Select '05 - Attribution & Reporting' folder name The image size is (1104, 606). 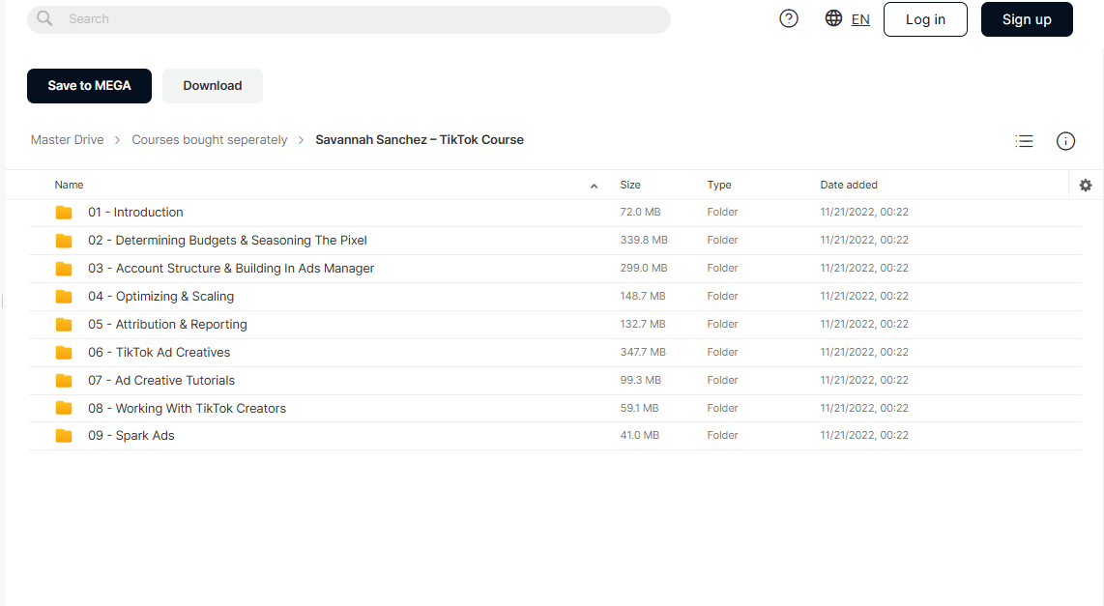[x=167, y=325]
